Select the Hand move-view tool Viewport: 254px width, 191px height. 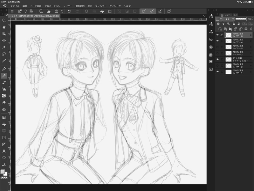tap(4, 27)
